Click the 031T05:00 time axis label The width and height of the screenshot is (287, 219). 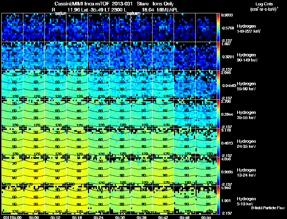12,217
